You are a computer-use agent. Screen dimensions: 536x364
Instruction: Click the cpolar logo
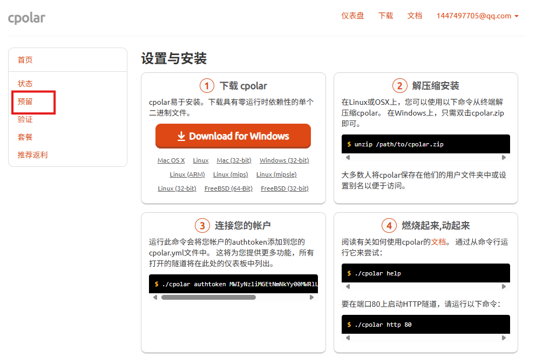tap(26, 18)
